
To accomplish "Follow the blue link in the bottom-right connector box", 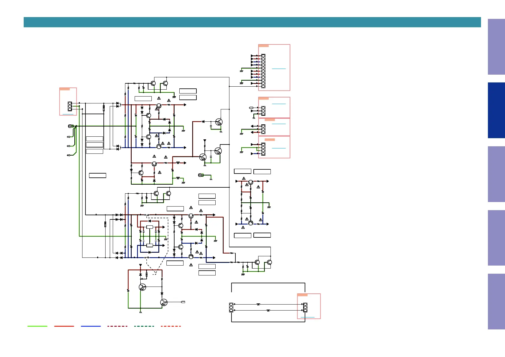I will (308, 317).
